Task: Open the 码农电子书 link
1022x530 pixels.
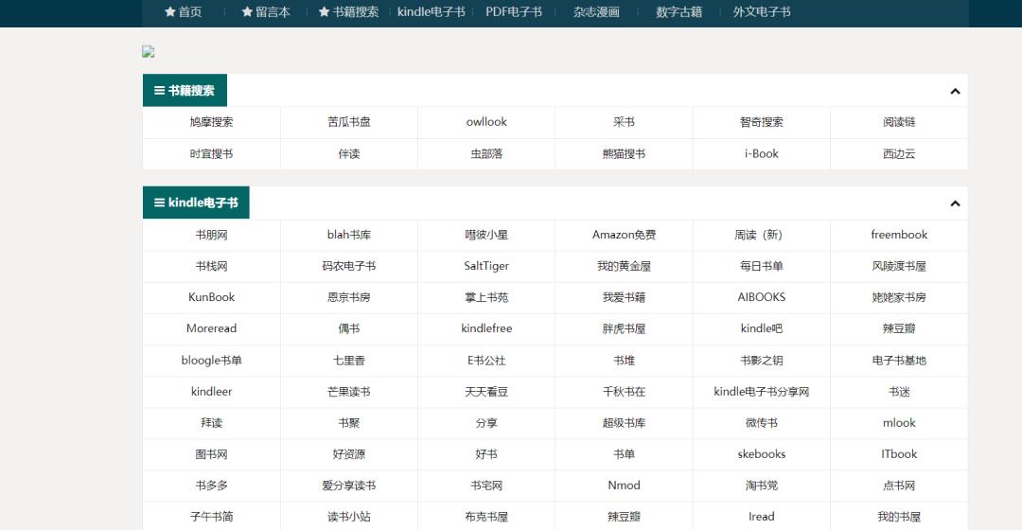Action: pos(348,266)
